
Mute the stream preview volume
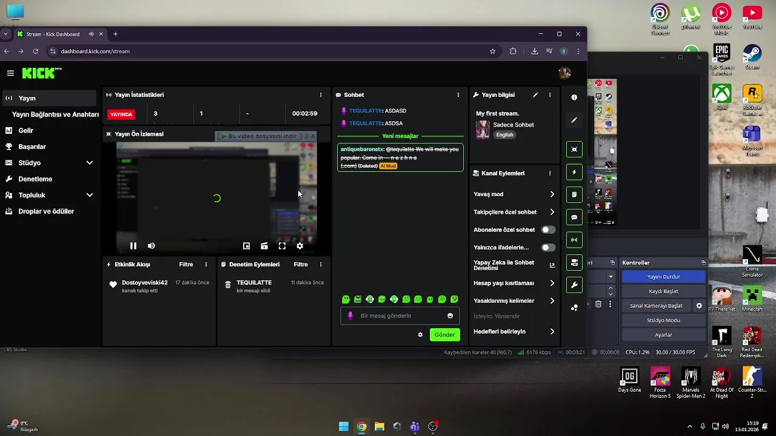click(151, 246)
